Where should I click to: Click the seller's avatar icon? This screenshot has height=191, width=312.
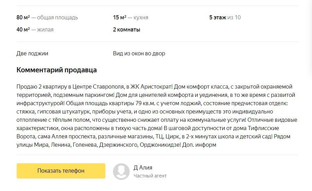[121, 171]
